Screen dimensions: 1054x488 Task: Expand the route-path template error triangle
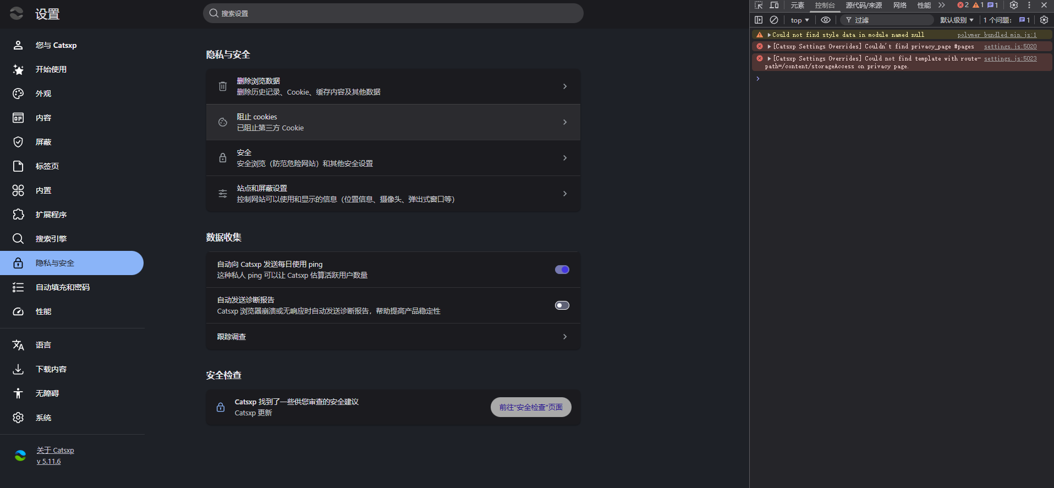pyautogui.click(x=769, y=58)
